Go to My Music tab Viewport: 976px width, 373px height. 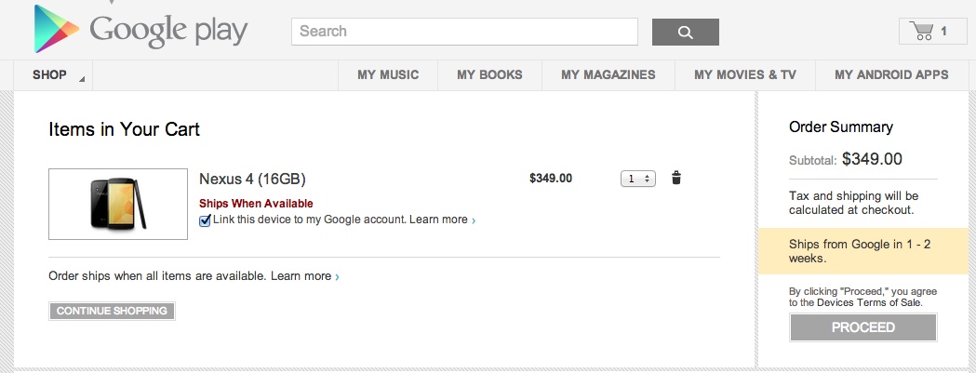[x=388, y=75]
